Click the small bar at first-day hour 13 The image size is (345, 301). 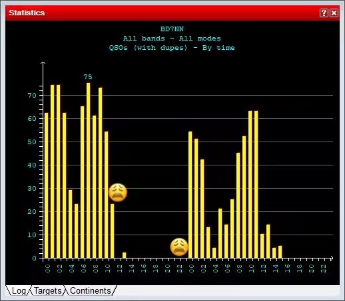tap(125, 255)
